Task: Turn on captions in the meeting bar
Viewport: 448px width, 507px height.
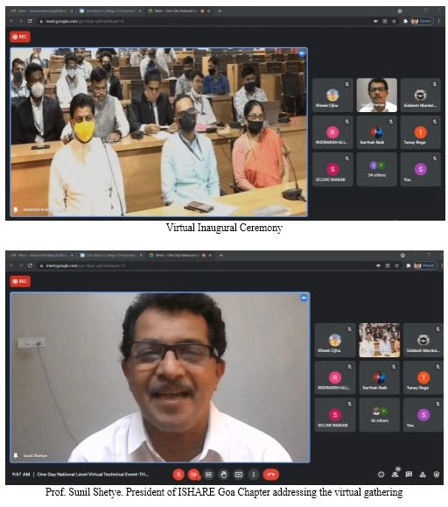Action: point(208,475)
